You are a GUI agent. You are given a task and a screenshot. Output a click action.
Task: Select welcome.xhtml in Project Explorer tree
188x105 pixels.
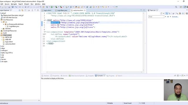10,44
